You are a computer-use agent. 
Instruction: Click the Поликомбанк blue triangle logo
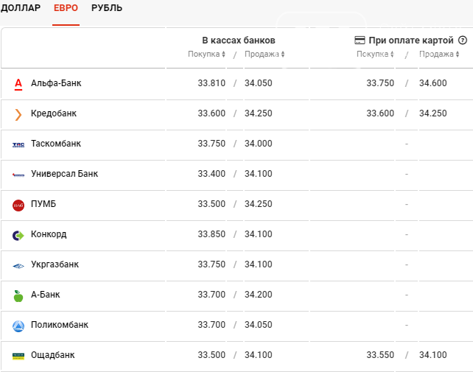click(x=18, y=326)
